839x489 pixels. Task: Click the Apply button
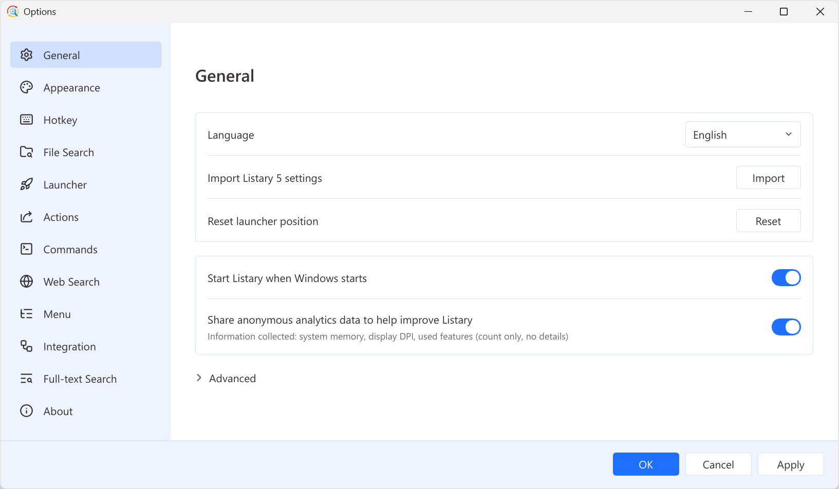click(x=791, y=464)
